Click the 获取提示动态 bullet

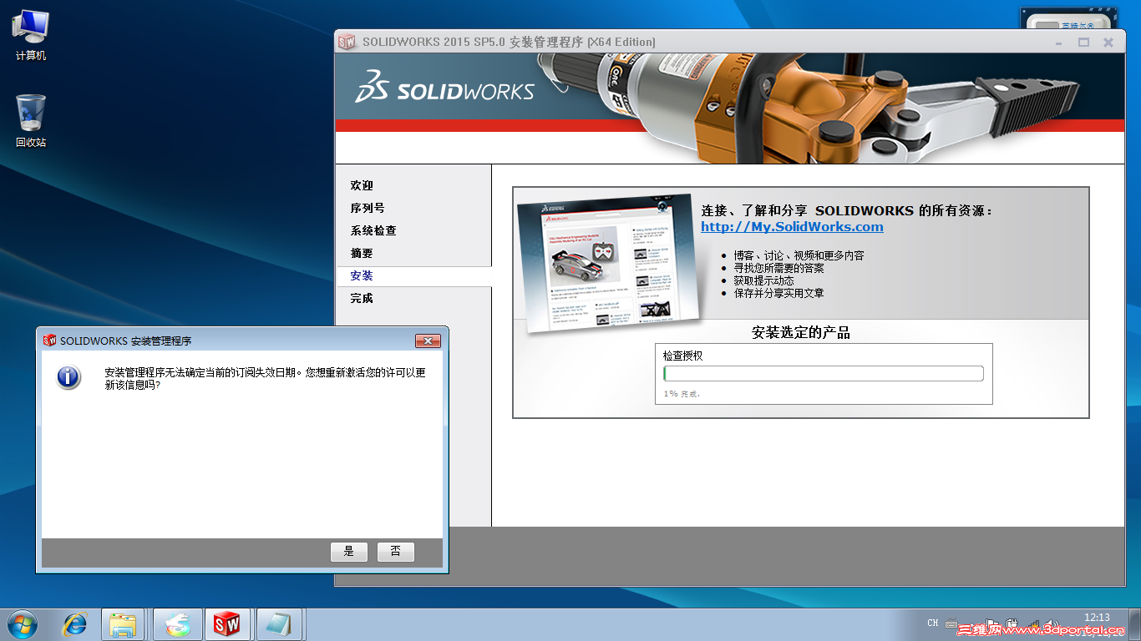tap(763, 280)
